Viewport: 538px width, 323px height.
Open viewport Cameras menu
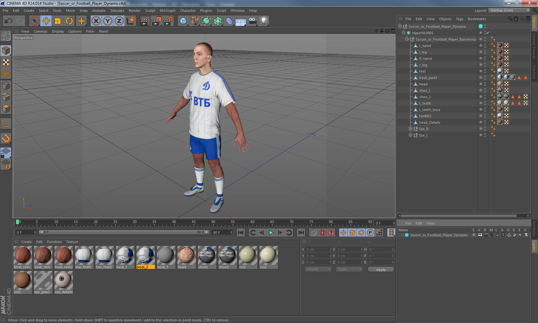click(x=40, y=31)
